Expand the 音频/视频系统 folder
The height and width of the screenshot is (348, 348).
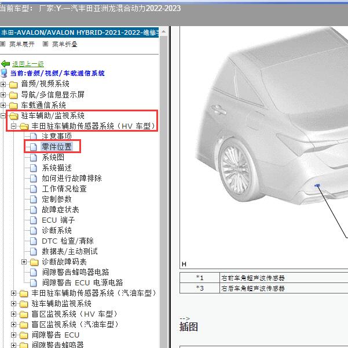[3, 84]
